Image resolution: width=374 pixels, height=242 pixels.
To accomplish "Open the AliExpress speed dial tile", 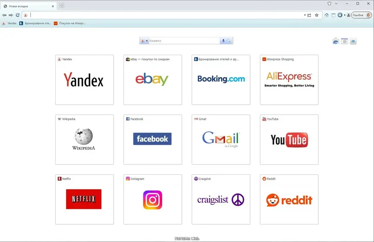I will [x=289, y=79].
